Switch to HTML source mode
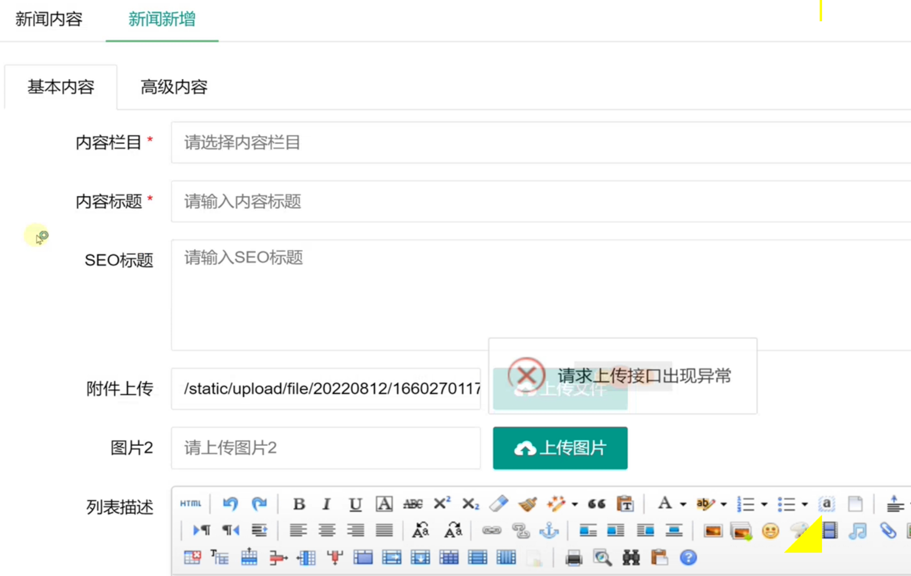Screen dimensions: 911x576 191,504
